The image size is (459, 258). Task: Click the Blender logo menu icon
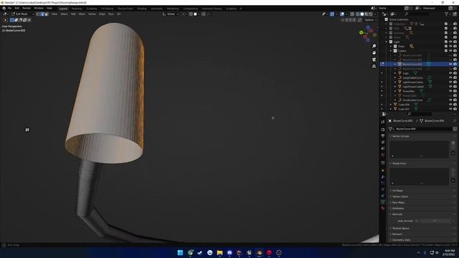point(4,8)
